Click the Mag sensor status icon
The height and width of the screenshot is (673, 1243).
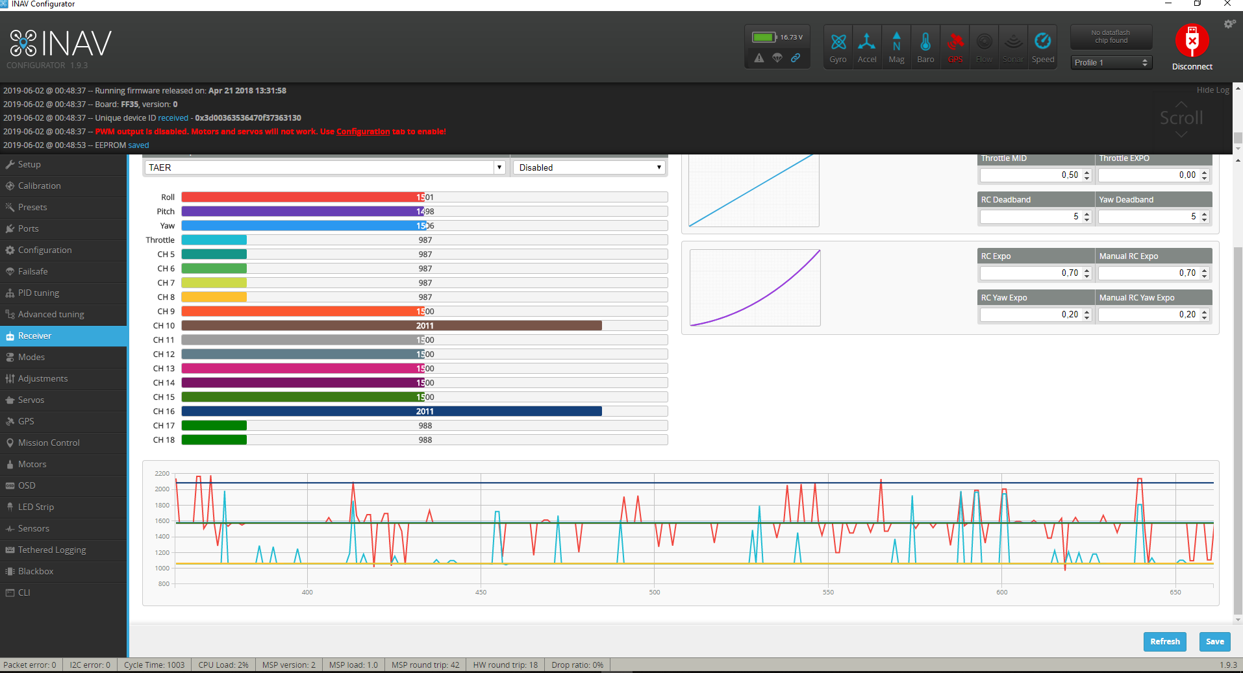click(896, 45)
